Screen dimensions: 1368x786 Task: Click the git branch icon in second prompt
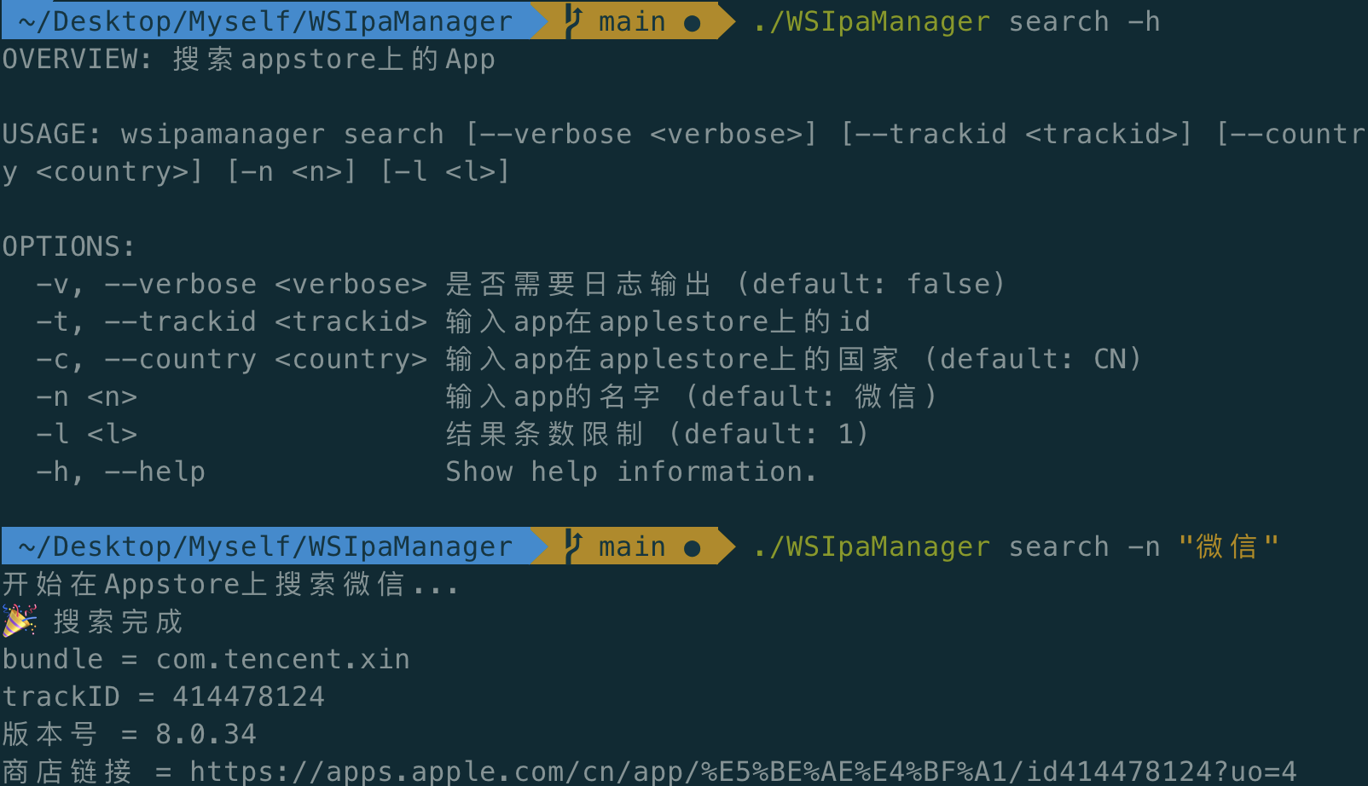tap(573, 546)
